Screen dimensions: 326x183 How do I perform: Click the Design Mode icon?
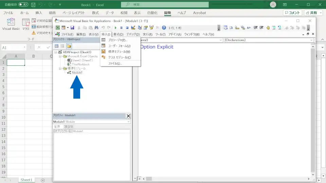point(133,28)
